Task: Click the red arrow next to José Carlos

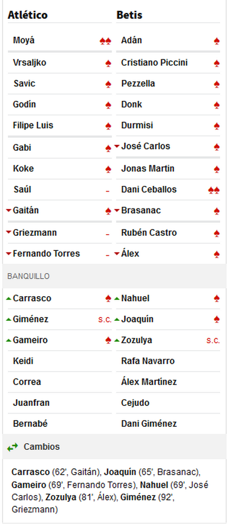Action: tap(117, 146)
